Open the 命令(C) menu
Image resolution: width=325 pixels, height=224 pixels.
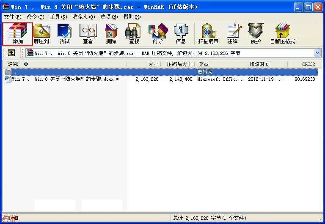click(36, 17)
